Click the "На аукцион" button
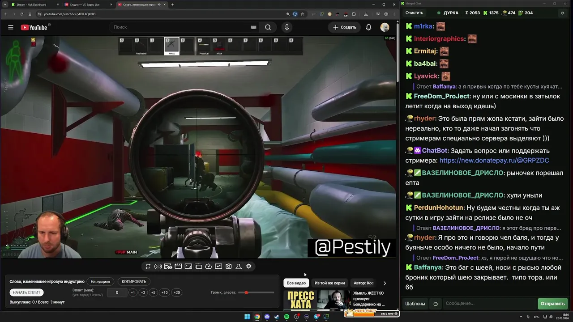The image size is (573, 322). [100, 282]
